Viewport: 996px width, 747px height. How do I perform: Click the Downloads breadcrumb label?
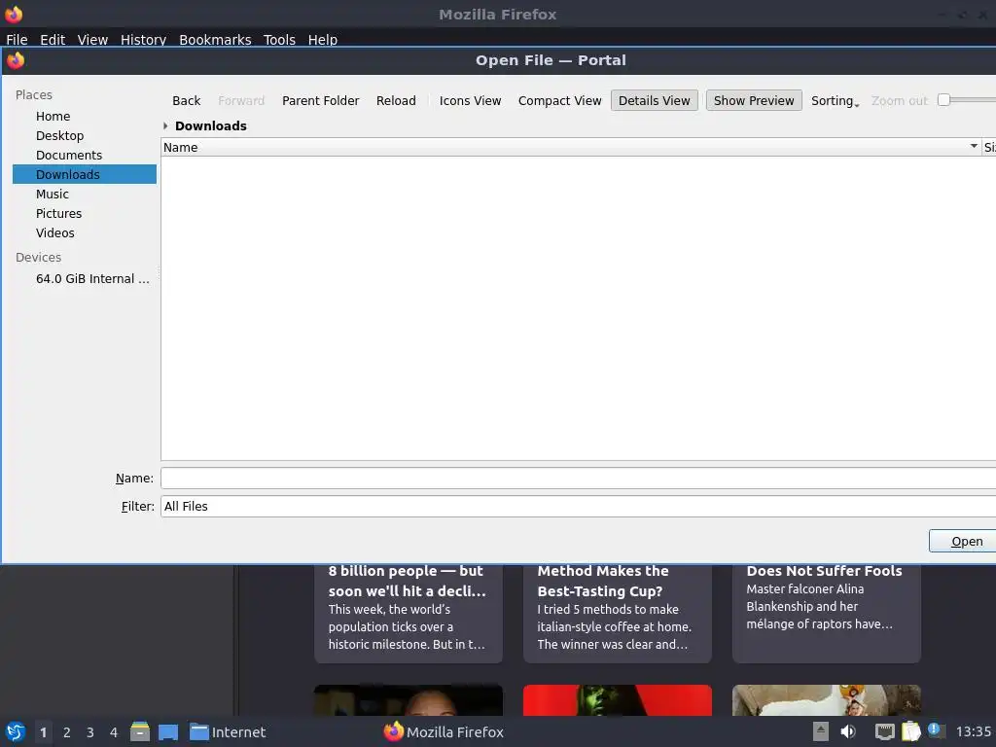(x=211, y=125)
